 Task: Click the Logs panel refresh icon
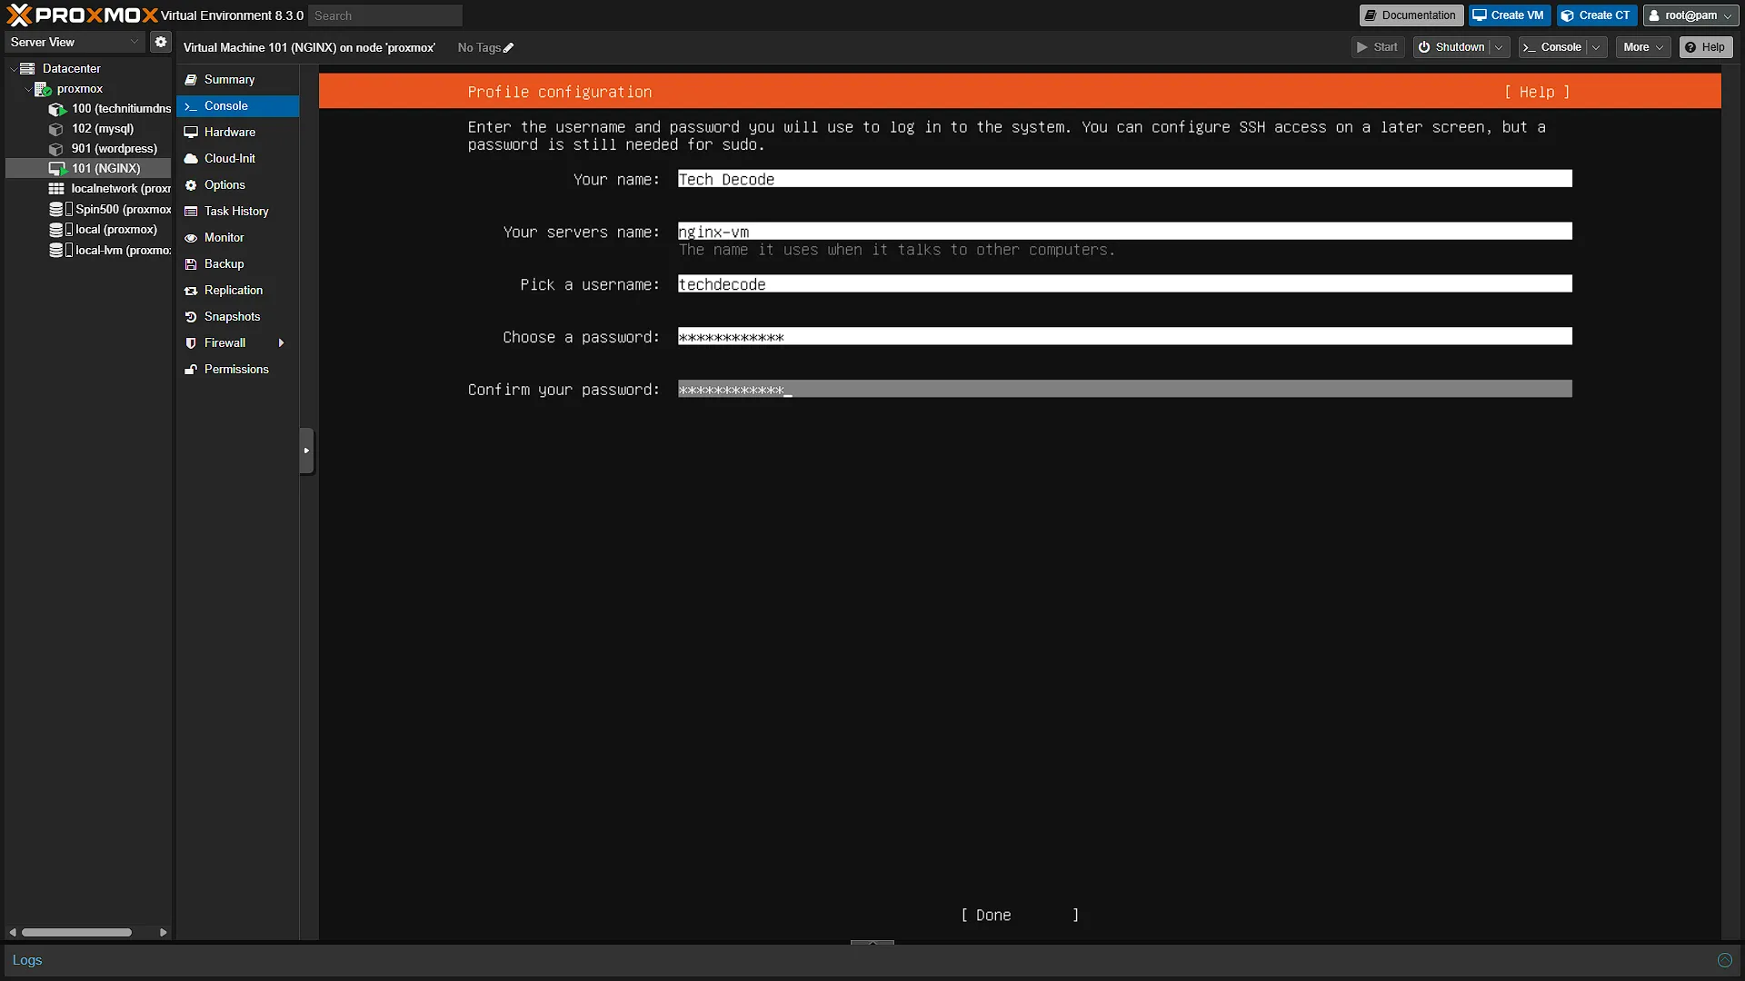(x=1724, y=960)
